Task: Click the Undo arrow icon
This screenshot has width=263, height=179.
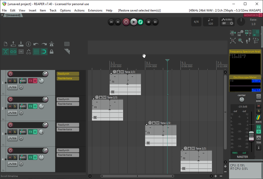Action: [36, 44]
